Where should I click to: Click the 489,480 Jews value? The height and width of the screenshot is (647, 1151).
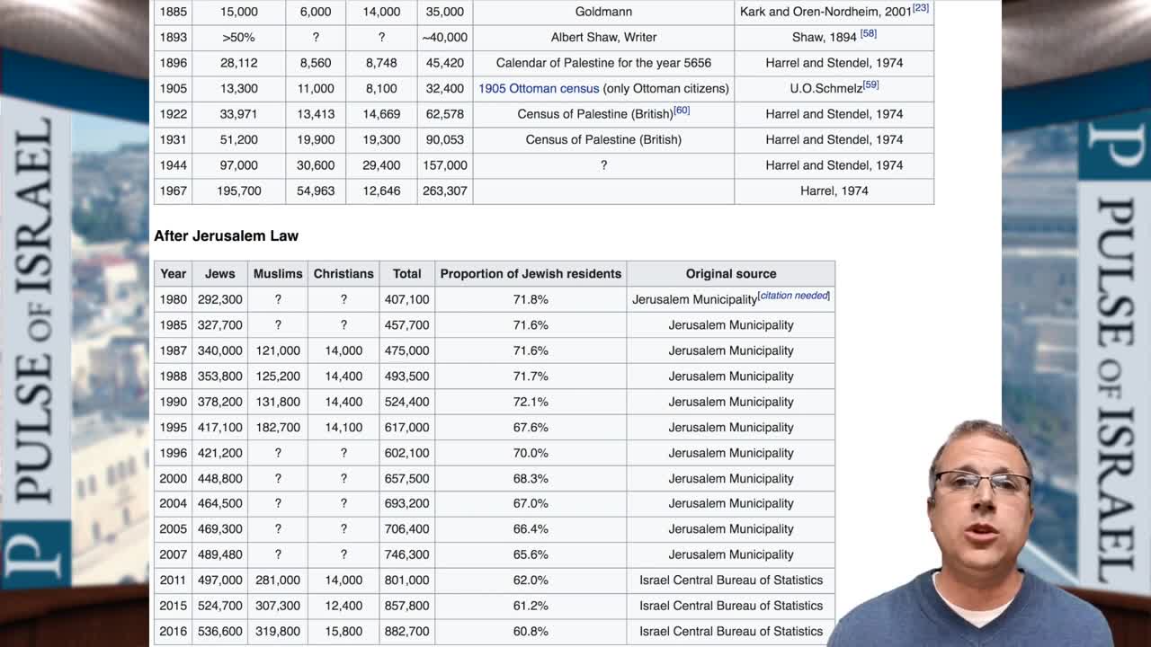(219, 554)
